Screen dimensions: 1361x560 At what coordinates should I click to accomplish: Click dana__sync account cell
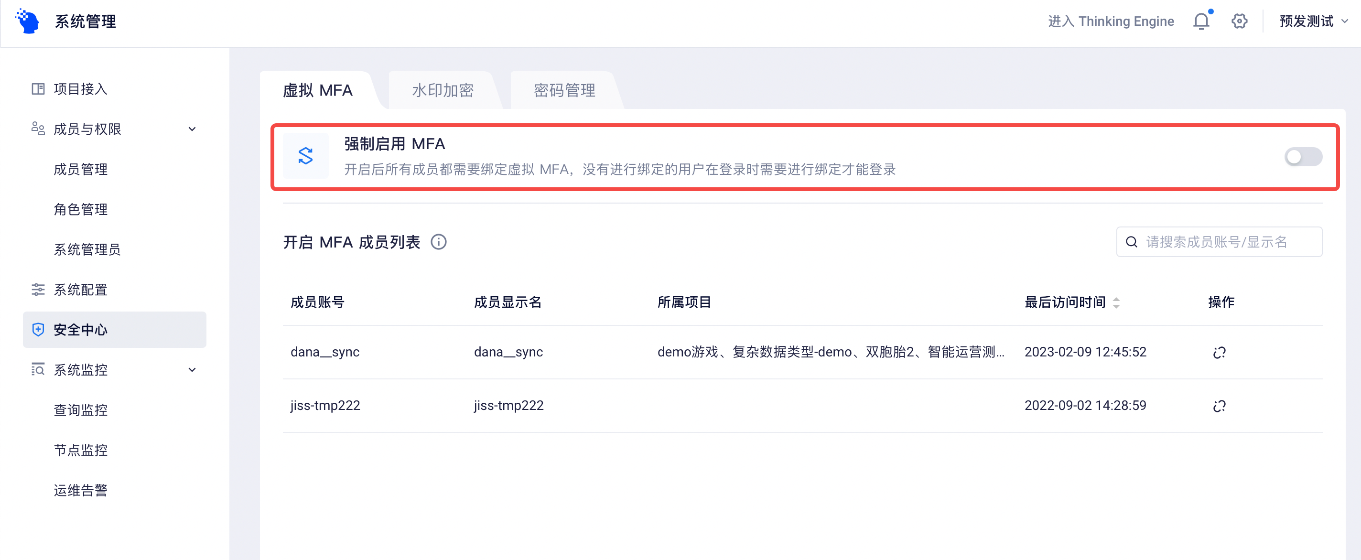[325, 352]
